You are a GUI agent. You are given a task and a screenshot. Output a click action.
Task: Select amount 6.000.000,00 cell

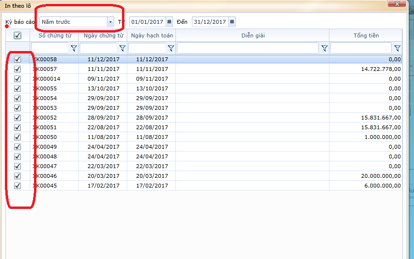(x=366, y=186)
